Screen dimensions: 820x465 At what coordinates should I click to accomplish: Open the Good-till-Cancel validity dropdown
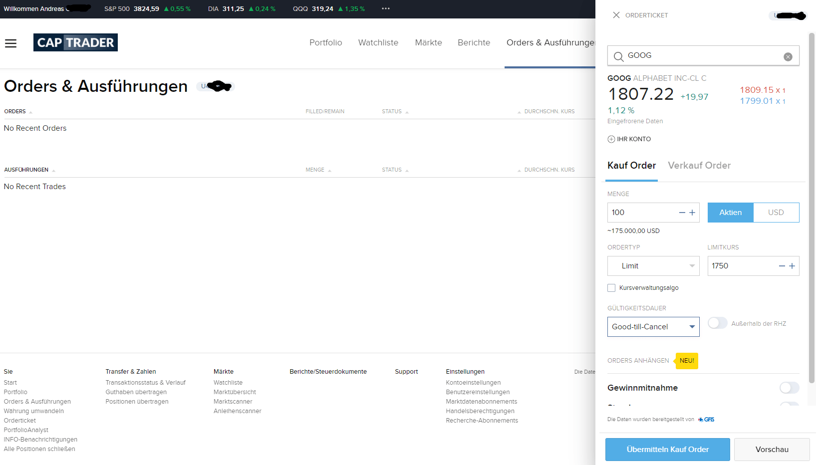click(x=653, y=327)
